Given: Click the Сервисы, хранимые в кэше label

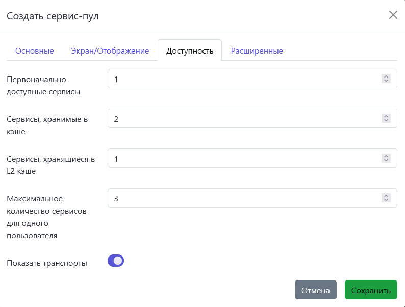Looking at the screenshot, I should (47, 125).
